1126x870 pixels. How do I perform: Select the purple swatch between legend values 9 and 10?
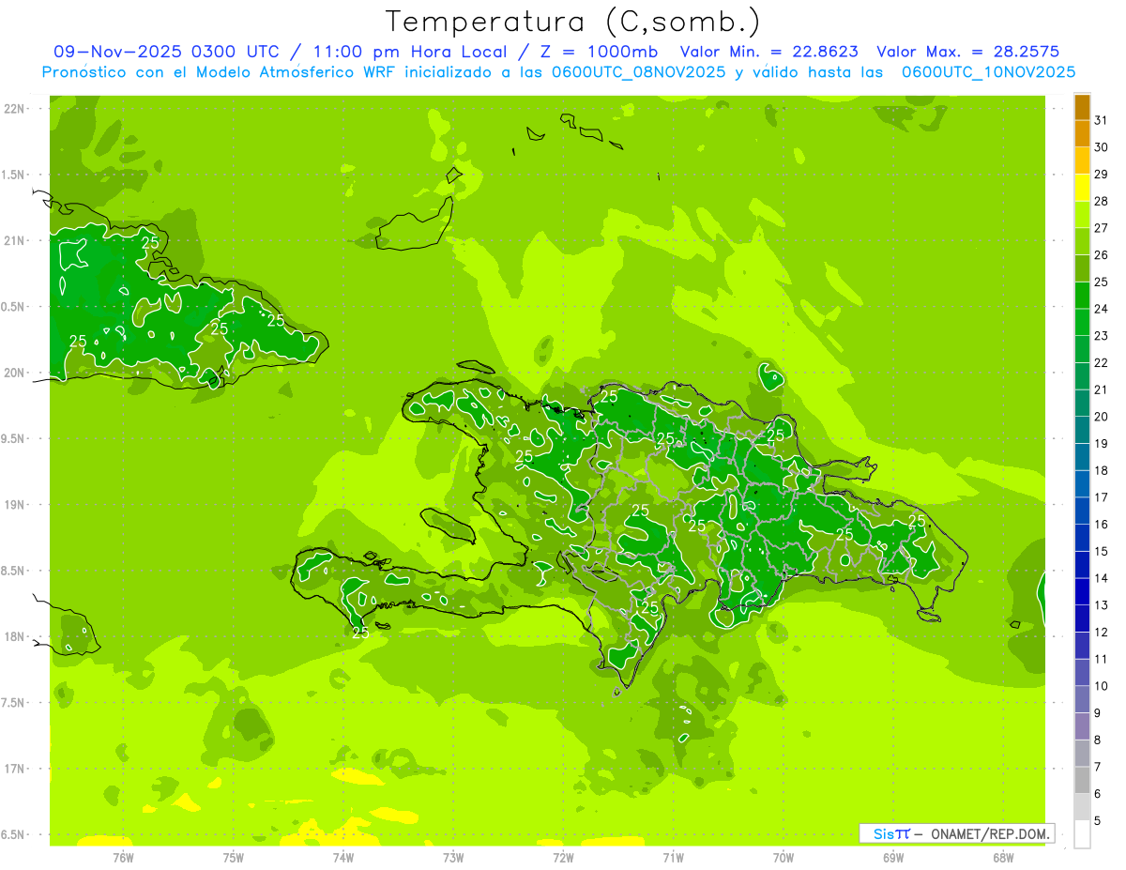coord(1082,699)
